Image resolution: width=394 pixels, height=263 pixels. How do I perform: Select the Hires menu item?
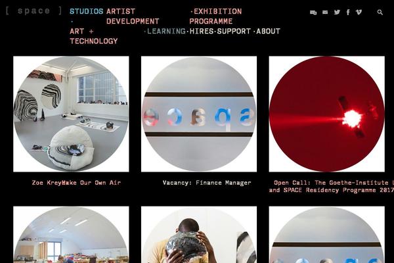pyautogui.click(x=202, y=31)
